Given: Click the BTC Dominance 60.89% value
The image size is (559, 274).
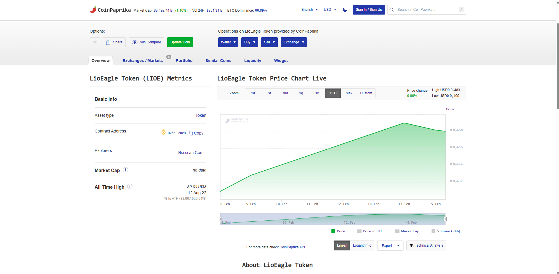Looking at the screenshot, I should (261, 10).
